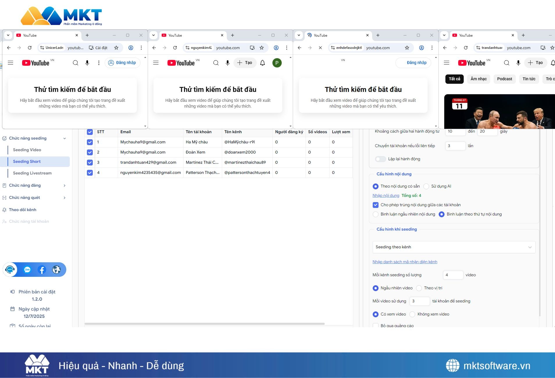Select the Âm nhạc YouTube category chip
Screen dimensions: 555x378
tap(479, 79)
